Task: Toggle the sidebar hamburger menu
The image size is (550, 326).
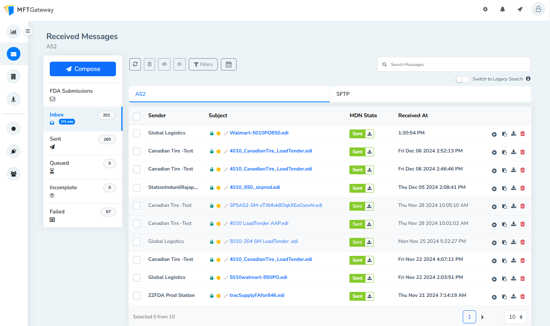Action: (x=28, y=31)
